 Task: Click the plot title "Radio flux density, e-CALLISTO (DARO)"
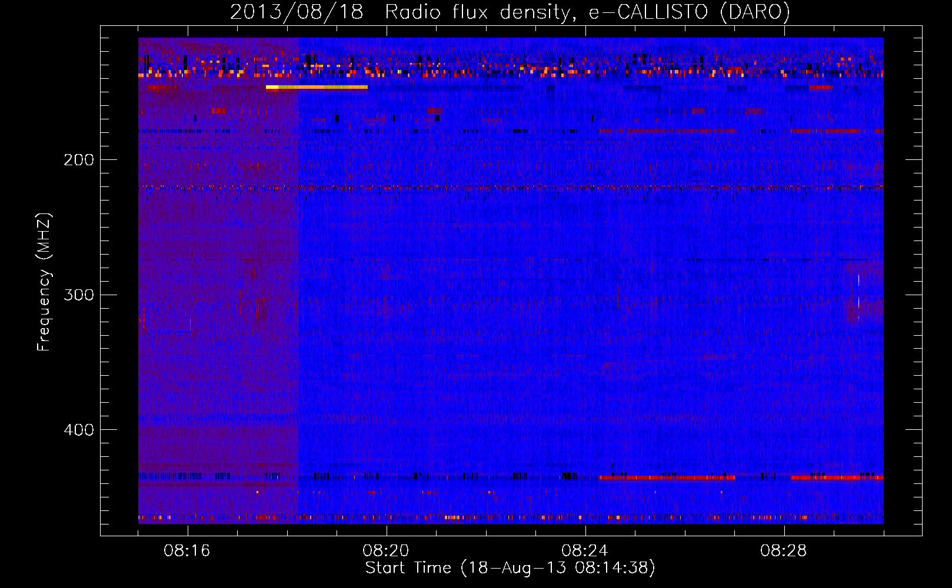pyautogui.click(x=588, y=12)
